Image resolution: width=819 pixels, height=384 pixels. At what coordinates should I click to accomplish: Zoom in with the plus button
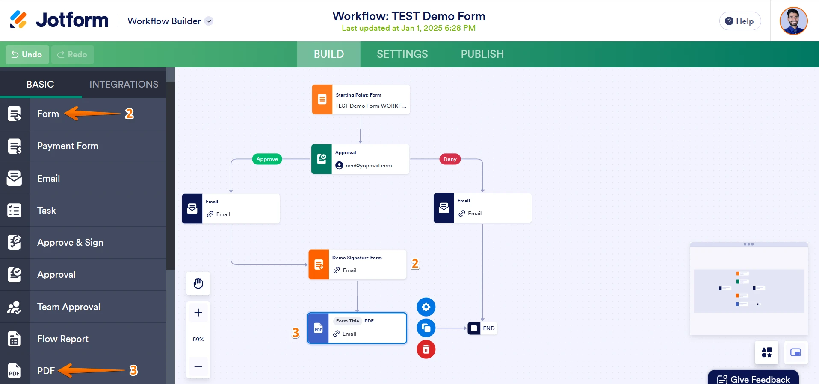pyautogui.click(x=198, y=313)
